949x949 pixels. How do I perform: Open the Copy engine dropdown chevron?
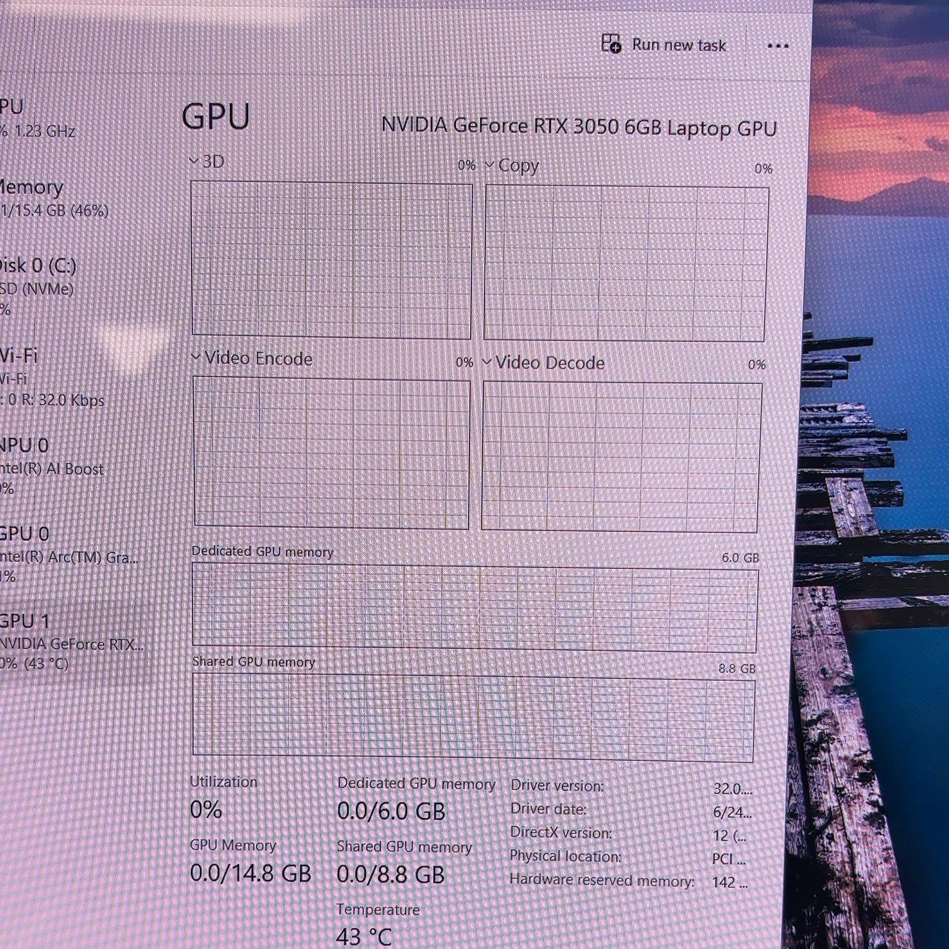click(x=490, y=164)
